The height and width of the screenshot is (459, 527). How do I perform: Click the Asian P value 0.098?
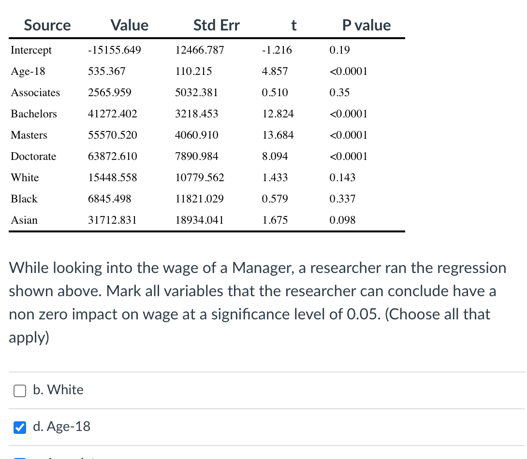(x=342, y=220)
